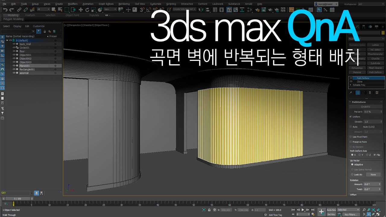The height and width of the screenshot is (217, 386).
Task: Open the selection filter All dropdown
Action: click(43, 10)
